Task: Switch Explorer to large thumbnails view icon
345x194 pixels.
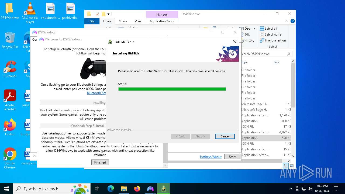Action: [x=292, y=166]
